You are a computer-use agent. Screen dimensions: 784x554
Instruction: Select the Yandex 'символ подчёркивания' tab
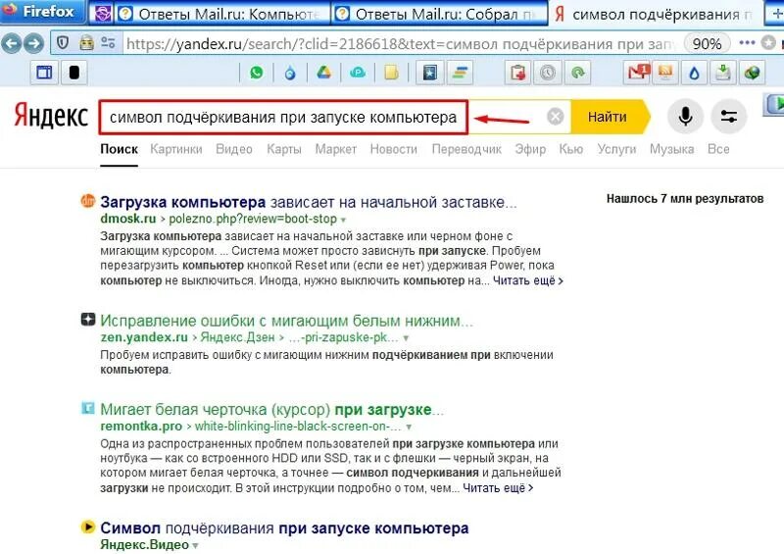coord(655,14)
